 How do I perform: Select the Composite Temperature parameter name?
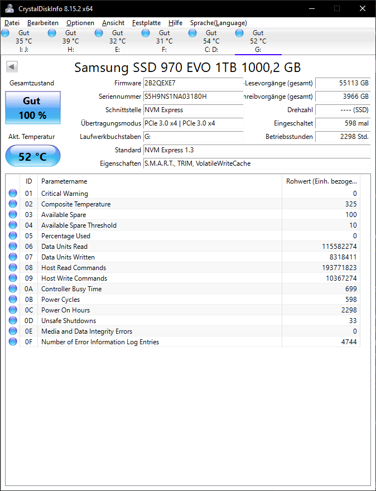pos(76,204)
